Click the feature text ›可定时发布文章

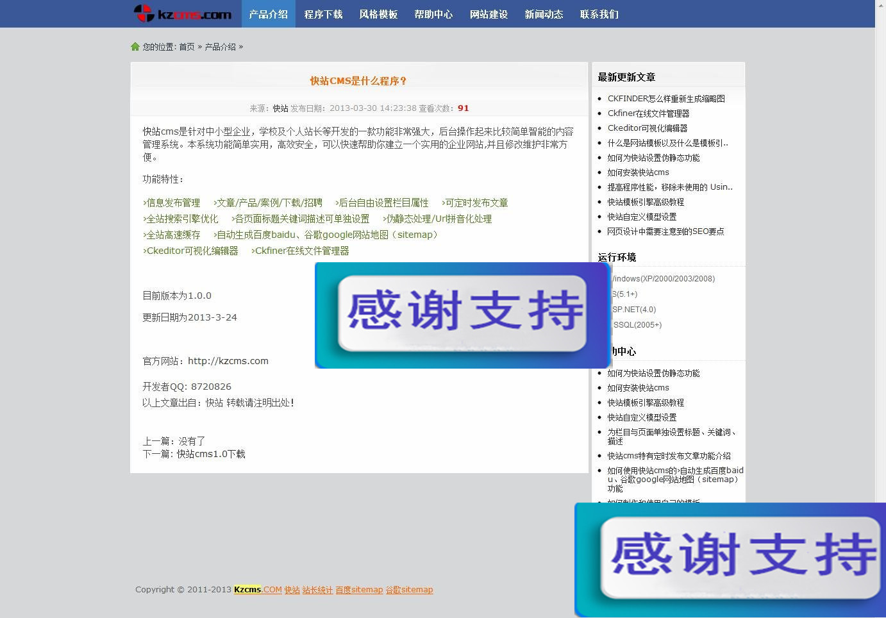[474, 203]
